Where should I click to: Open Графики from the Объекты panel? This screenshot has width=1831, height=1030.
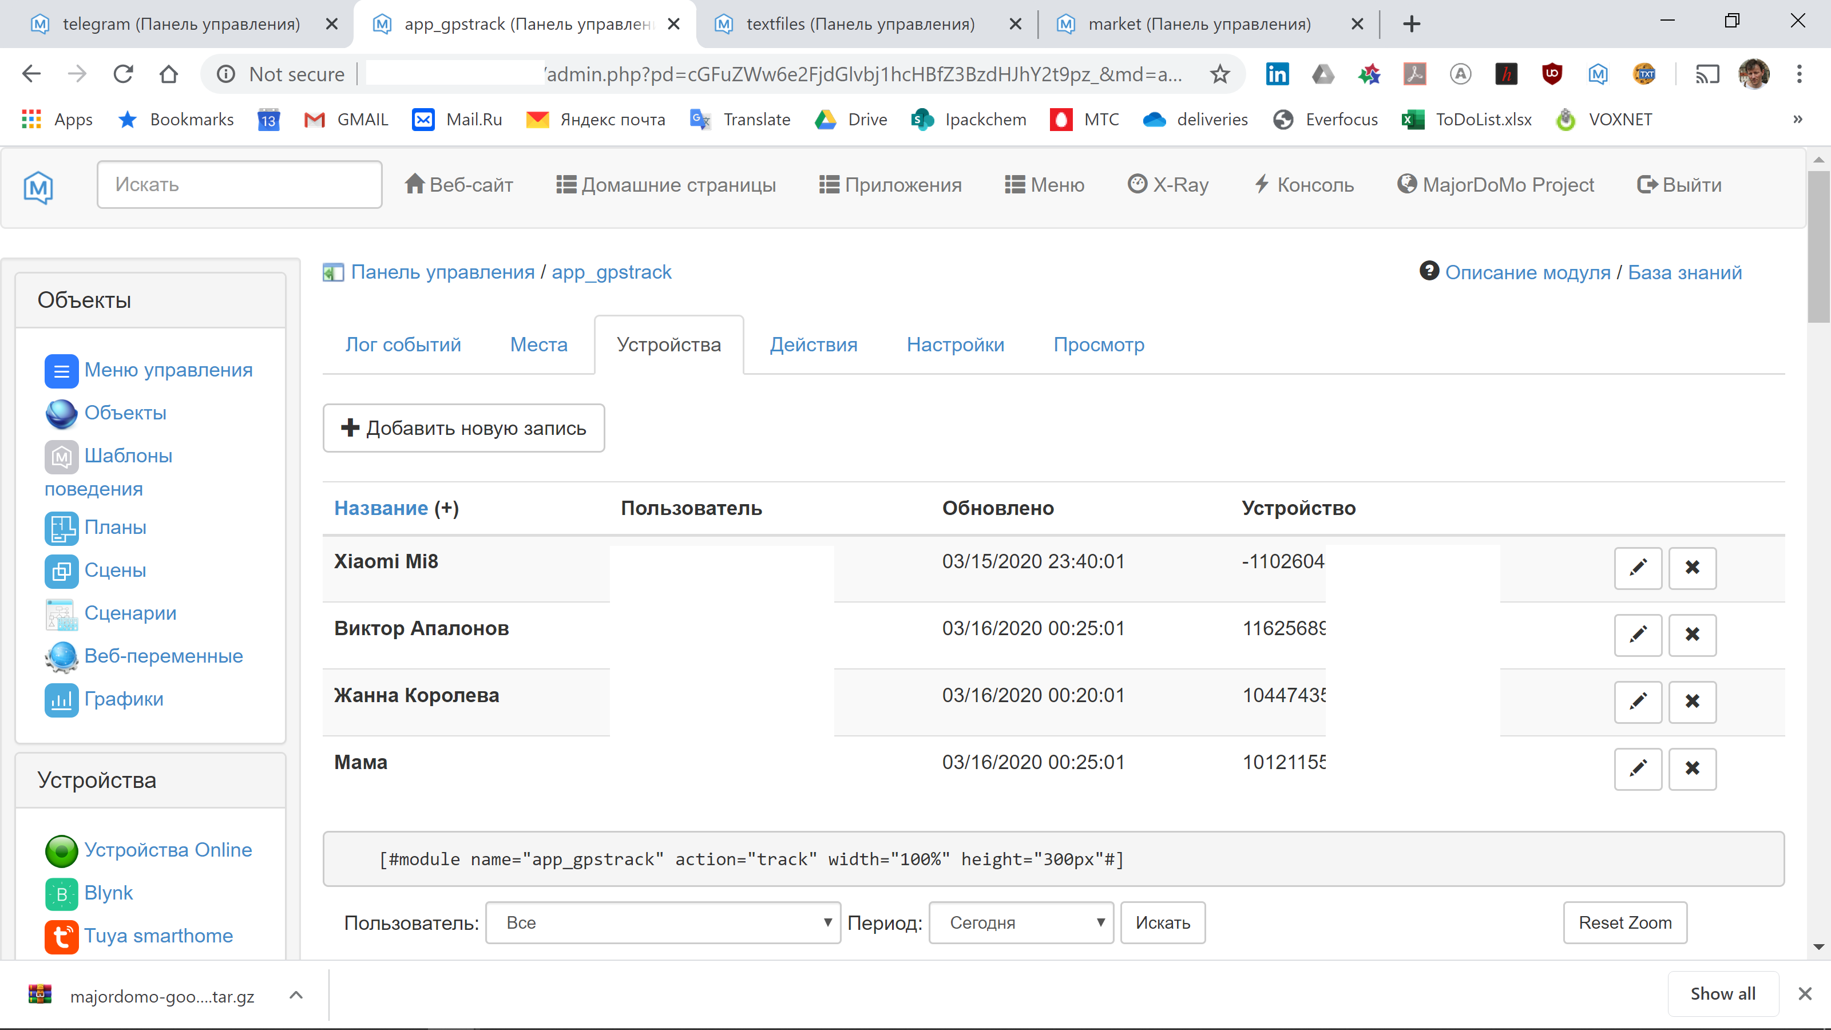click(124, 699)
